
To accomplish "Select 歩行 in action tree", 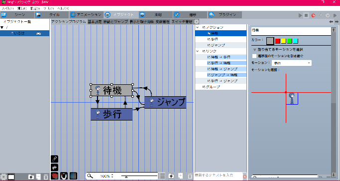I will (221, 39).
